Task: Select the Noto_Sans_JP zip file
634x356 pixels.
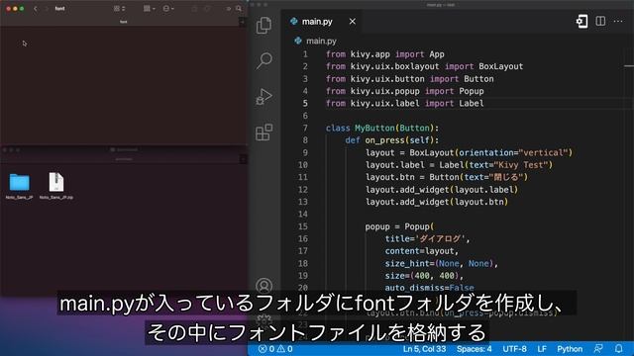Action: coord(56,186)
